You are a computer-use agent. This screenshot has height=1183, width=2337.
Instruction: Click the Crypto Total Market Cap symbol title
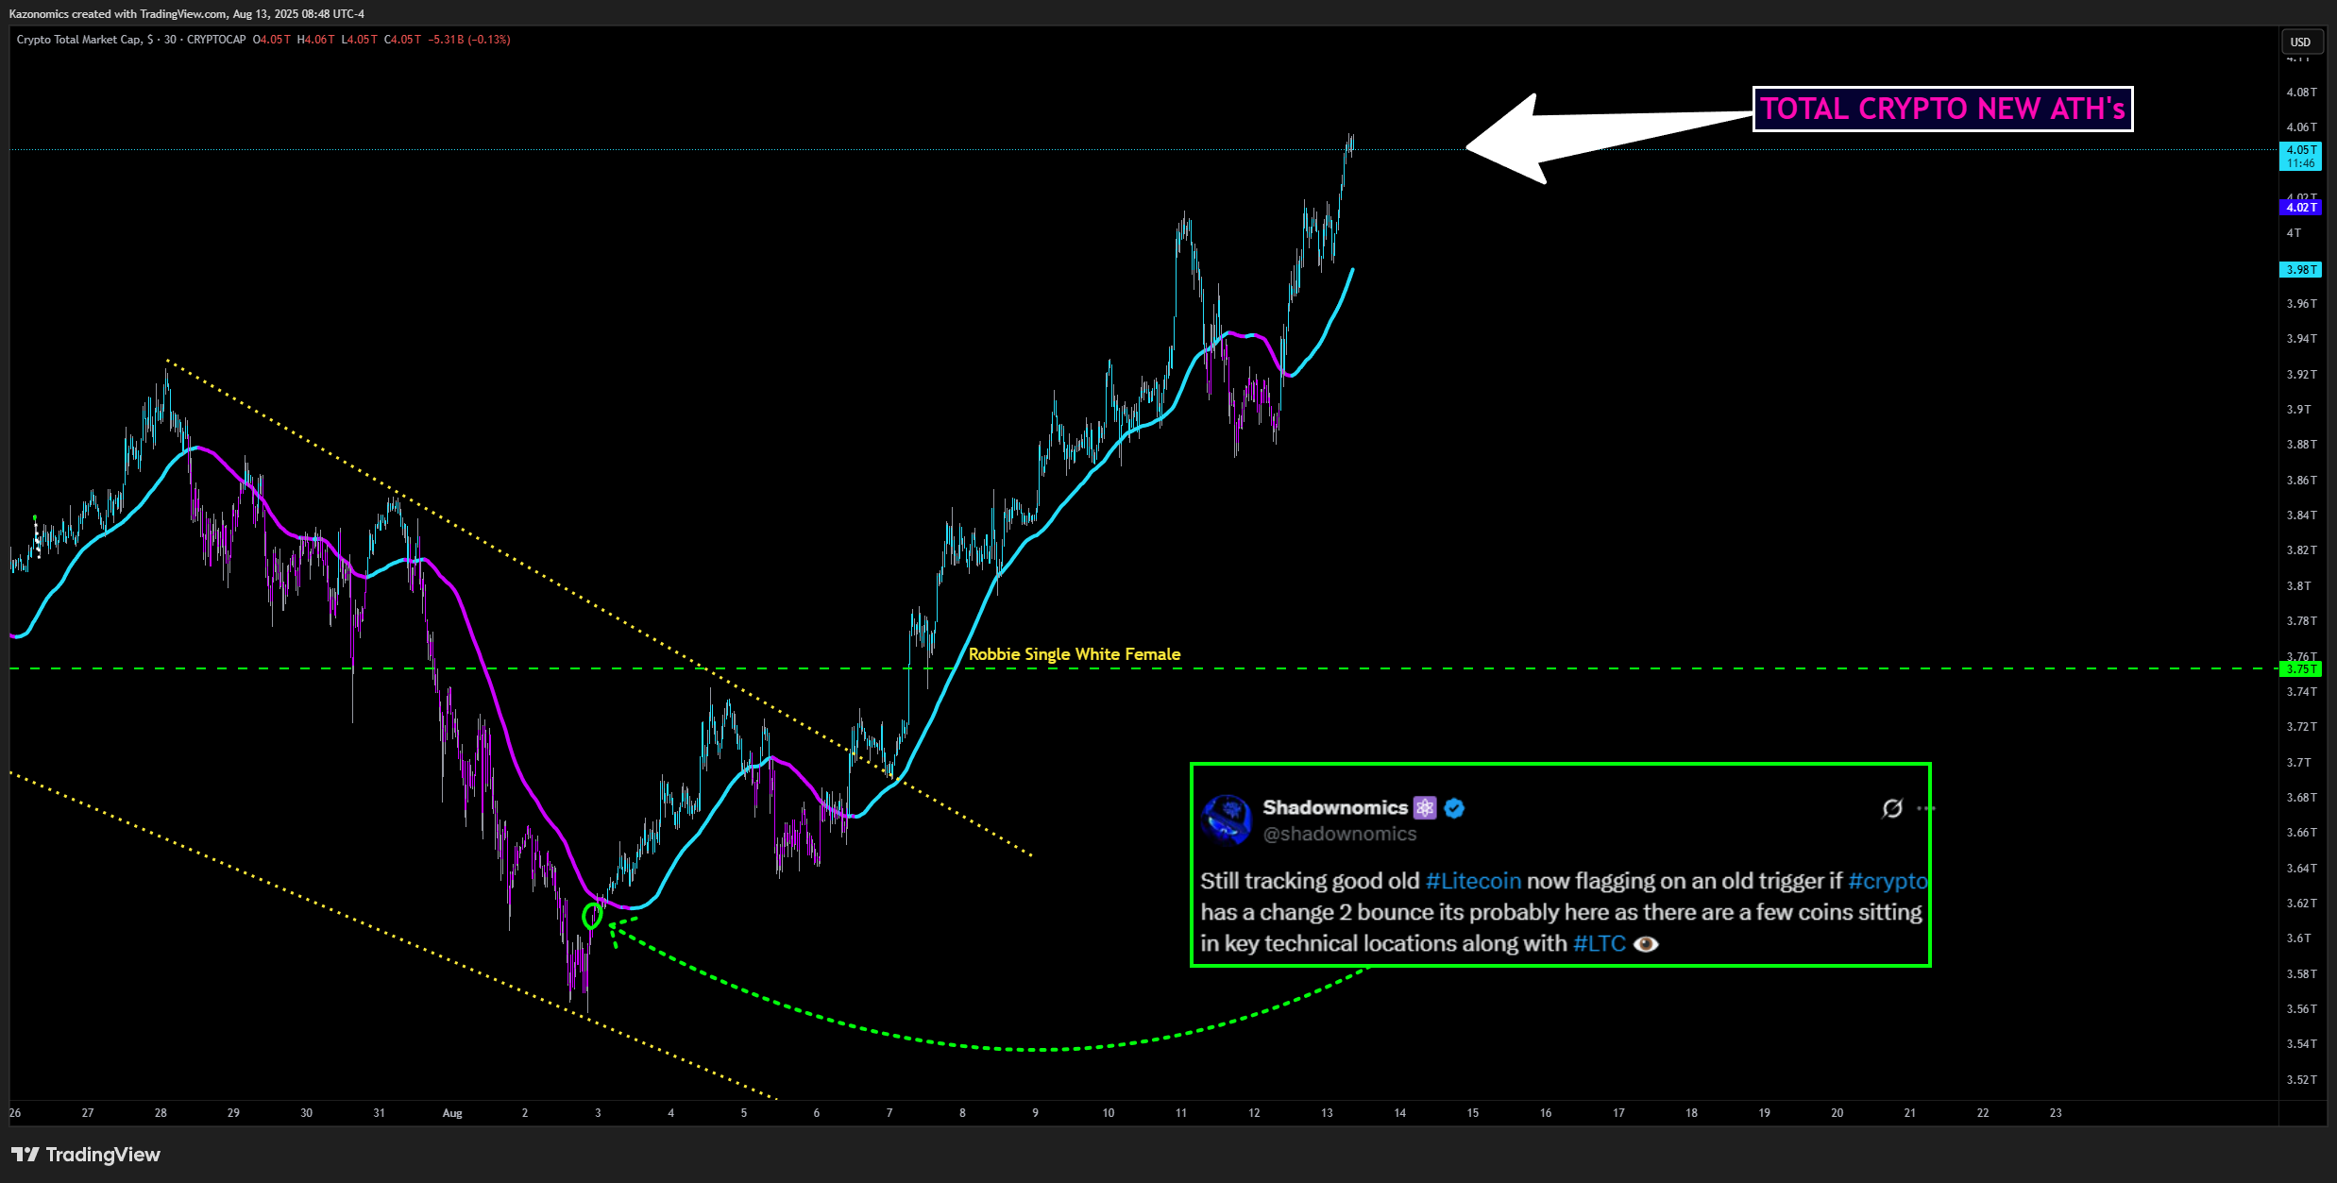click(x=79, y=40)
